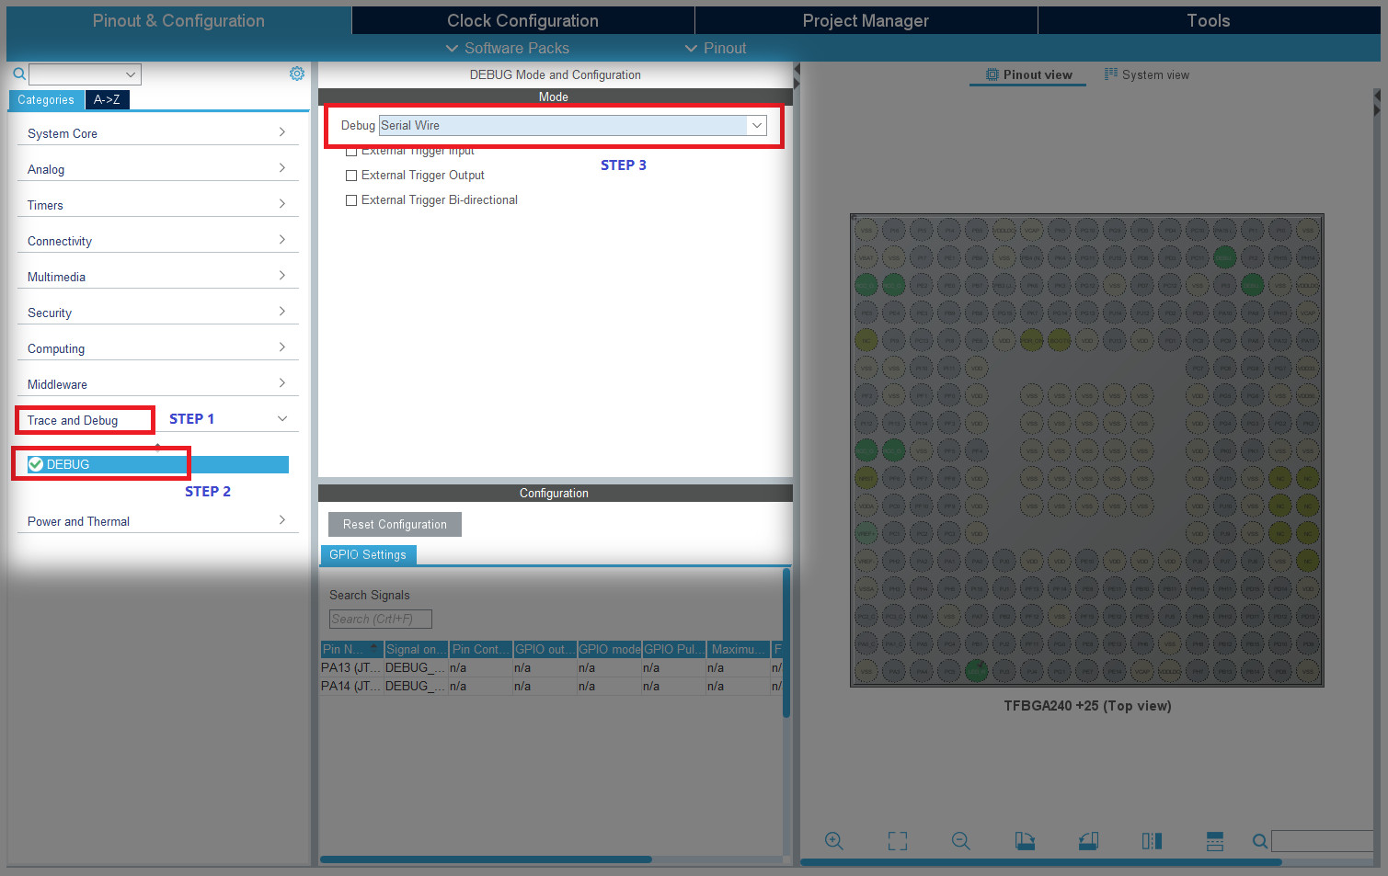Collapse the Trace and Debug category
This screenshot has height=876, width=1388.
tap(282, 419)
